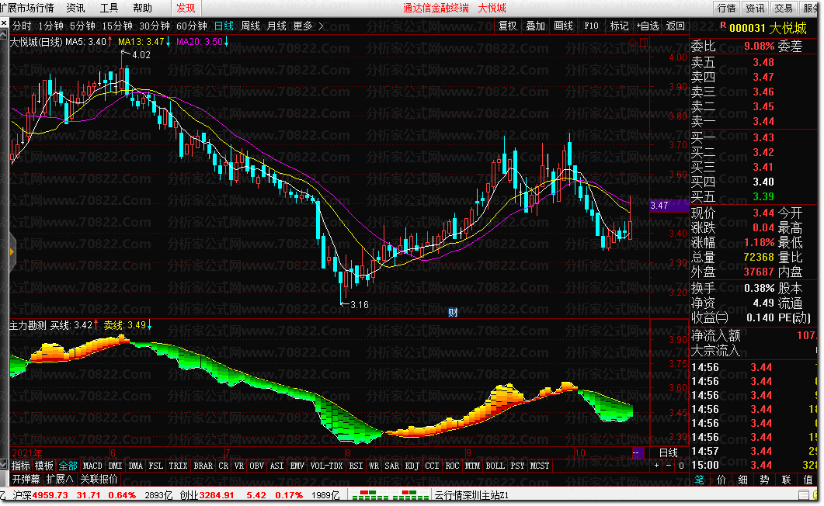Switch to the 30分钟 chart
Screen dimensions: 824x506
pyautogui.click(x=155, y=26)
